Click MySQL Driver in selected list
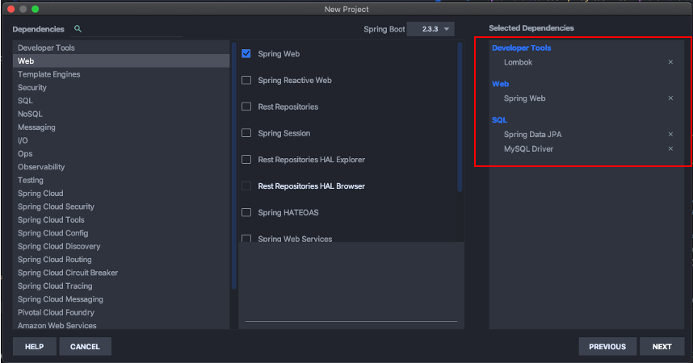693x363 pixels. [x=528, y=148]
